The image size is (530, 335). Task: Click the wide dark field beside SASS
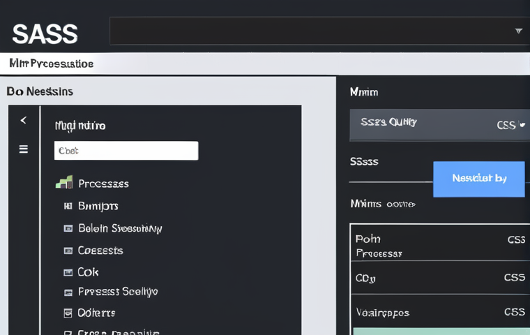click(320, 31)
